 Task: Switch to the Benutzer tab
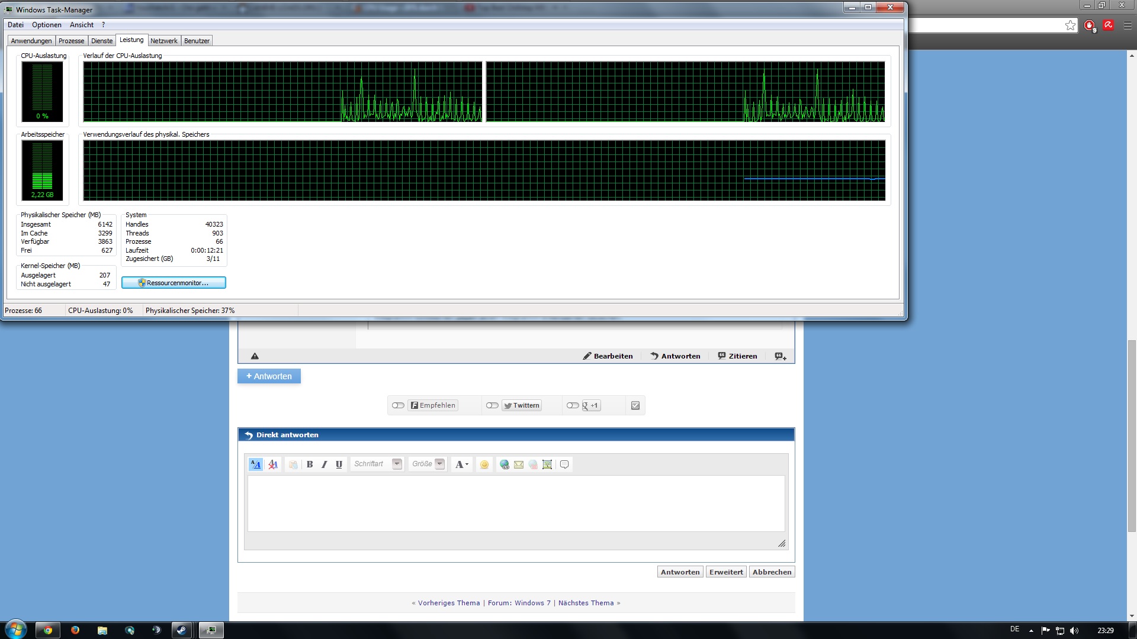(197, 41)
